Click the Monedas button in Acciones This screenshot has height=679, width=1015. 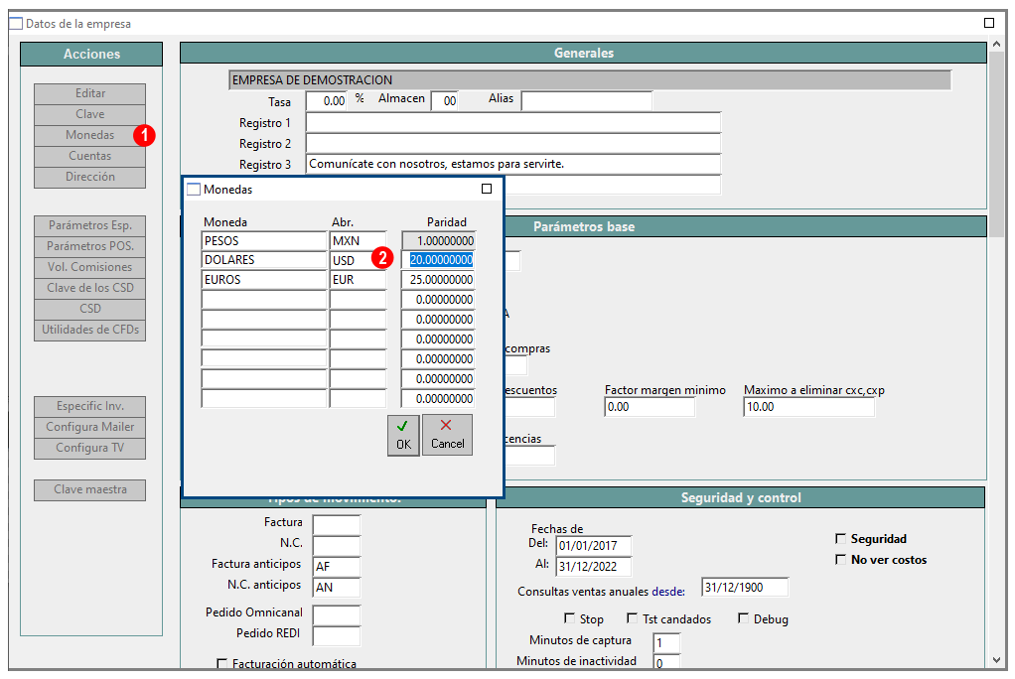[90, 135]
